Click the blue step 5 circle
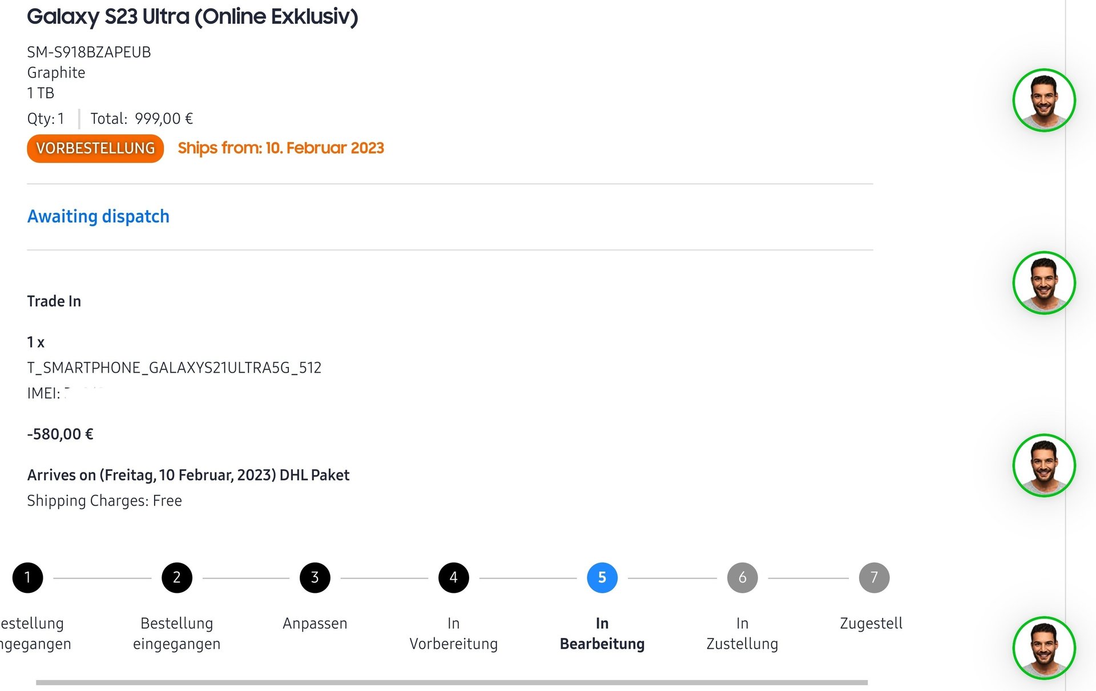Image resolution: width=1096 pixels, height=691 pixels. coord(602,577)
